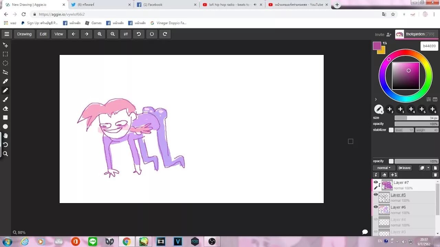Viewport: 440px width, 247px height.
Task: Select the rectangular selection tool
Action: pyautogui.click(x=5, y=54)
